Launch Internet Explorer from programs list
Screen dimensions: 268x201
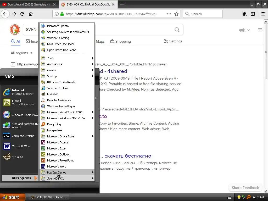coord(67,88)
